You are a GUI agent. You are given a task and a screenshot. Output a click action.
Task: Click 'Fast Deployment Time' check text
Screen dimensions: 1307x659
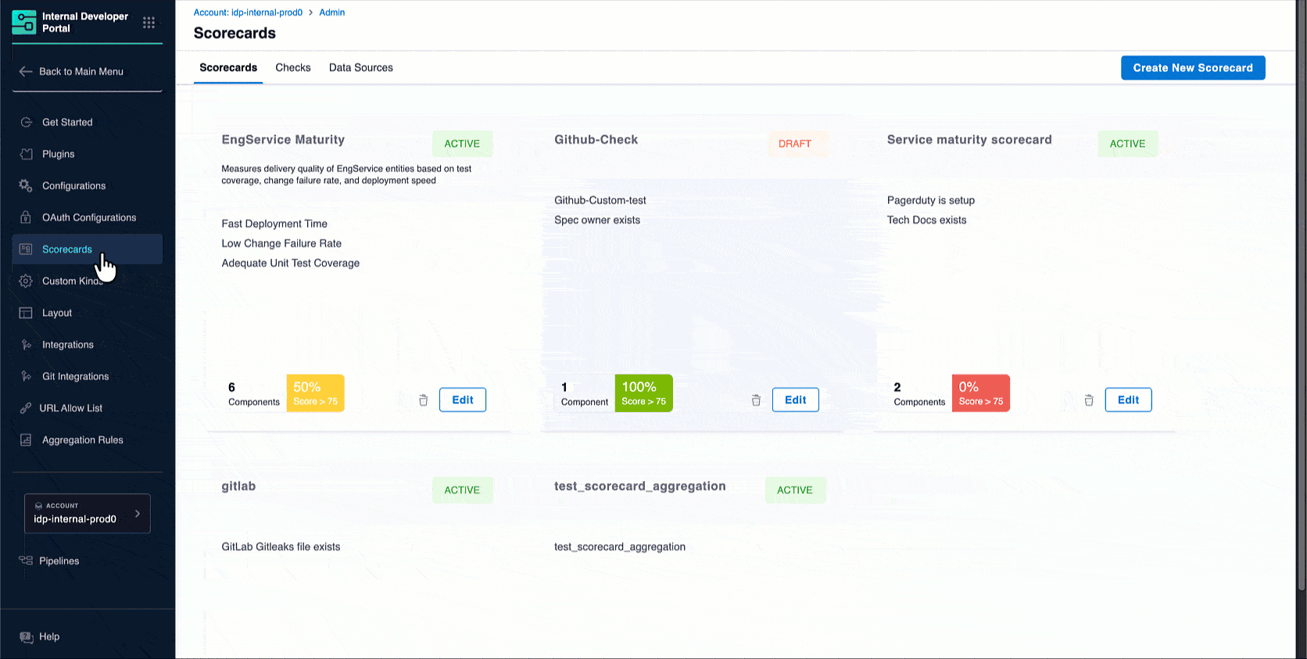pyautogui.click(x=274, y=224)
